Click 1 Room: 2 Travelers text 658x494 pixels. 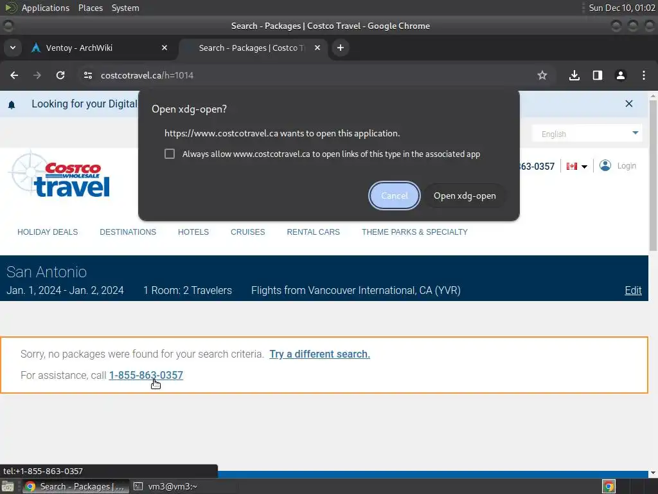tap(187, 290)
